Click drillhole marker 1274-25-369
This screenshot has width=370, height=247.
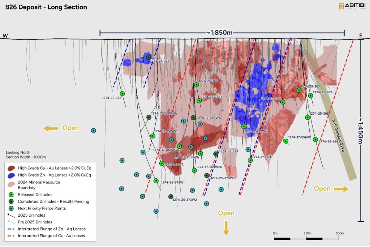pos(315,140)
